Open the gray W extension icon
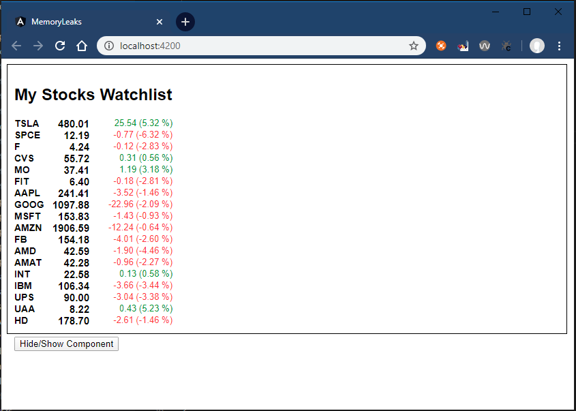Screen dimensions: 576x411 [485, 46]
